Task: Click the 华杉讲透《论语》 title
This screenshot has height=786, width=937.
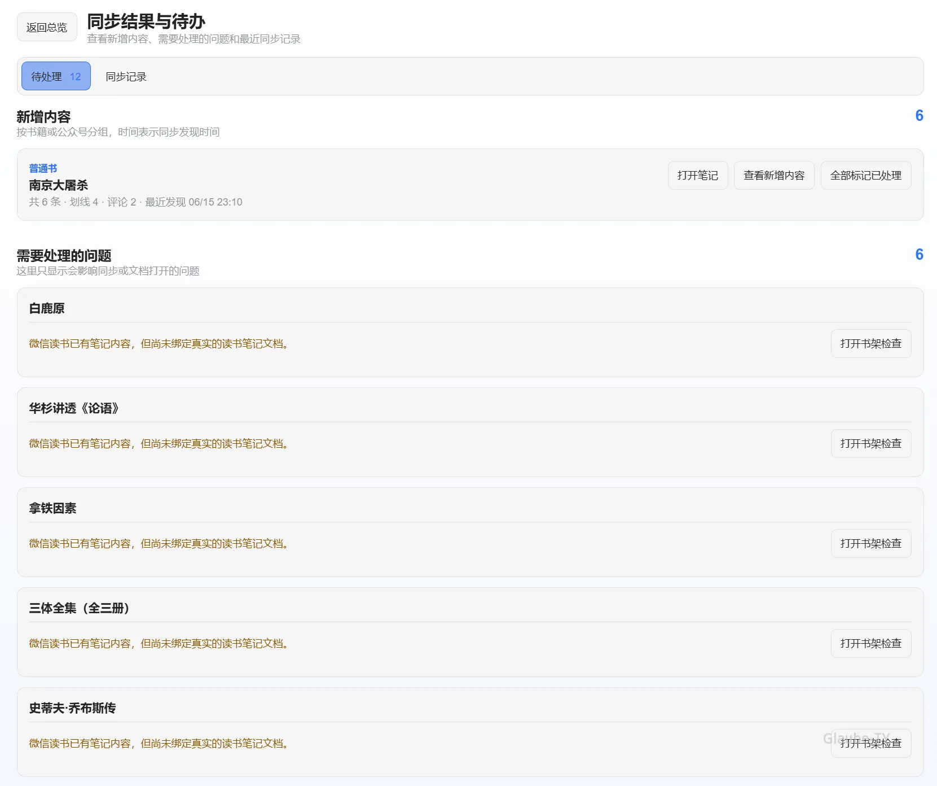Action: (x=74, y=408)
